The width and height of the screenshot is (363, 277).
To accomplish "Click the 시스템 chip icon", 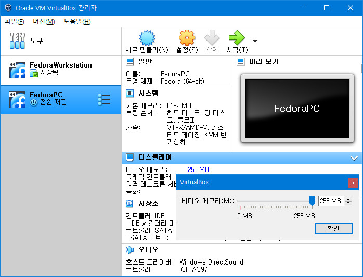I will (x=129, y=93).
